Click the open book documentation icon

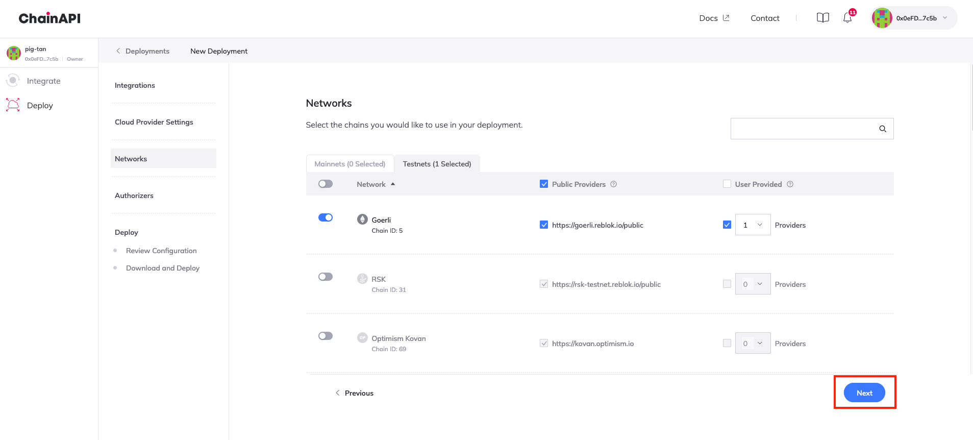click(822, 18)
